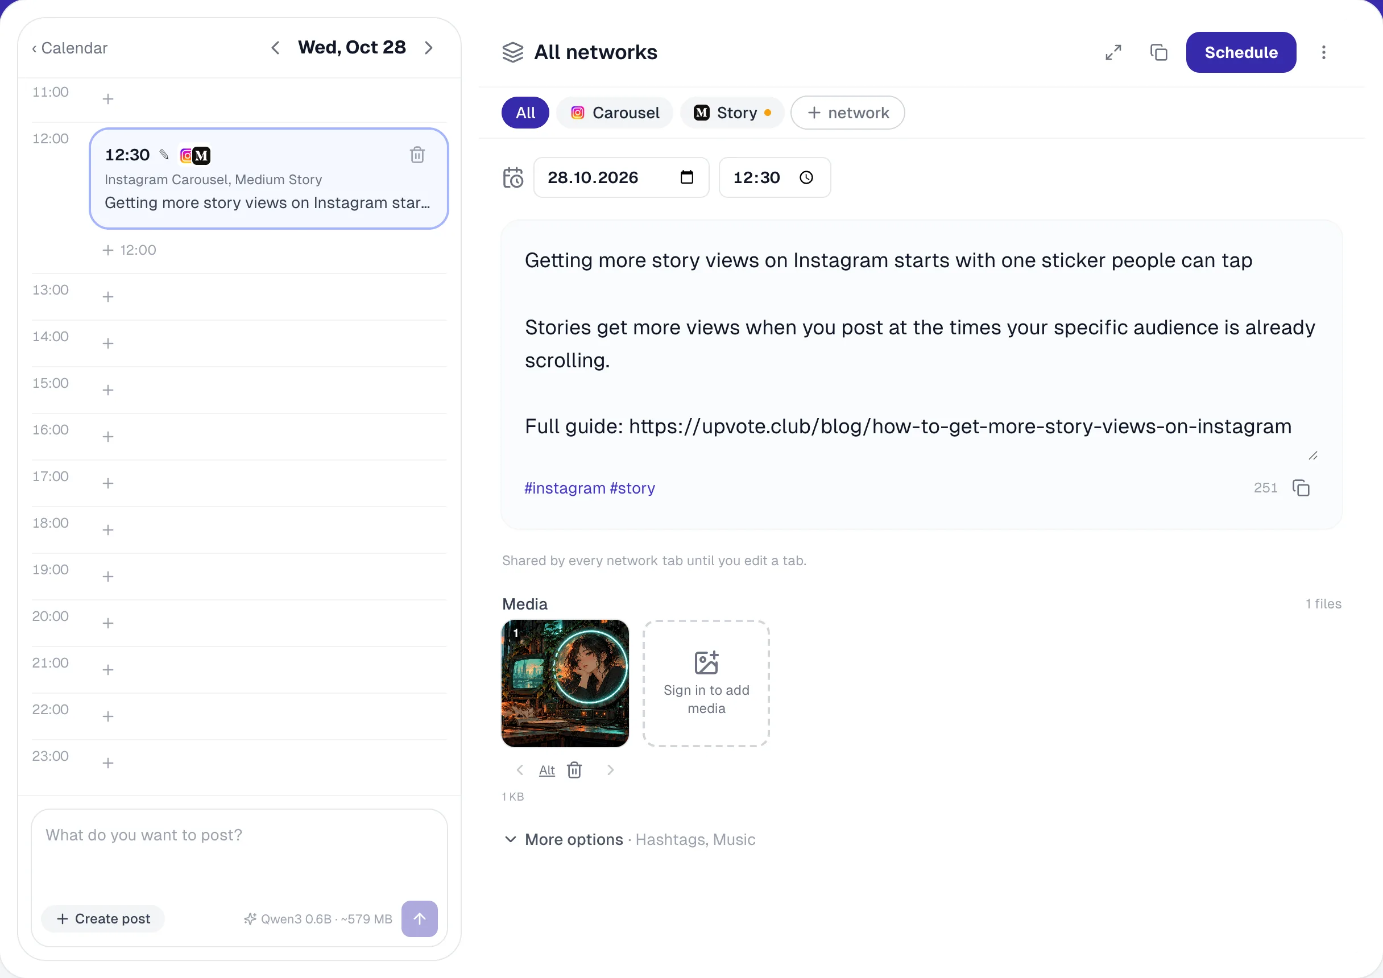Copy post text via icon next to 251
The image size is (1383, 978).
tap(1301, 488)
